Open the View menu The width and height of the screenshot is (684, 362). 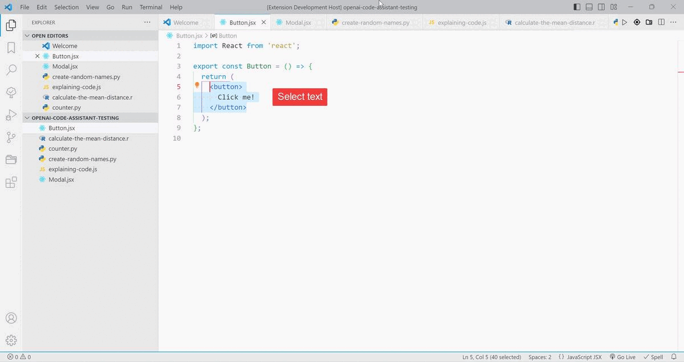click(x=93, y=7)
